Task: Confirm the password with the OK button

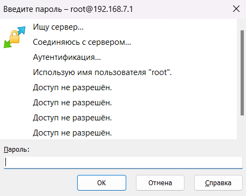Action: coord(101,183)
